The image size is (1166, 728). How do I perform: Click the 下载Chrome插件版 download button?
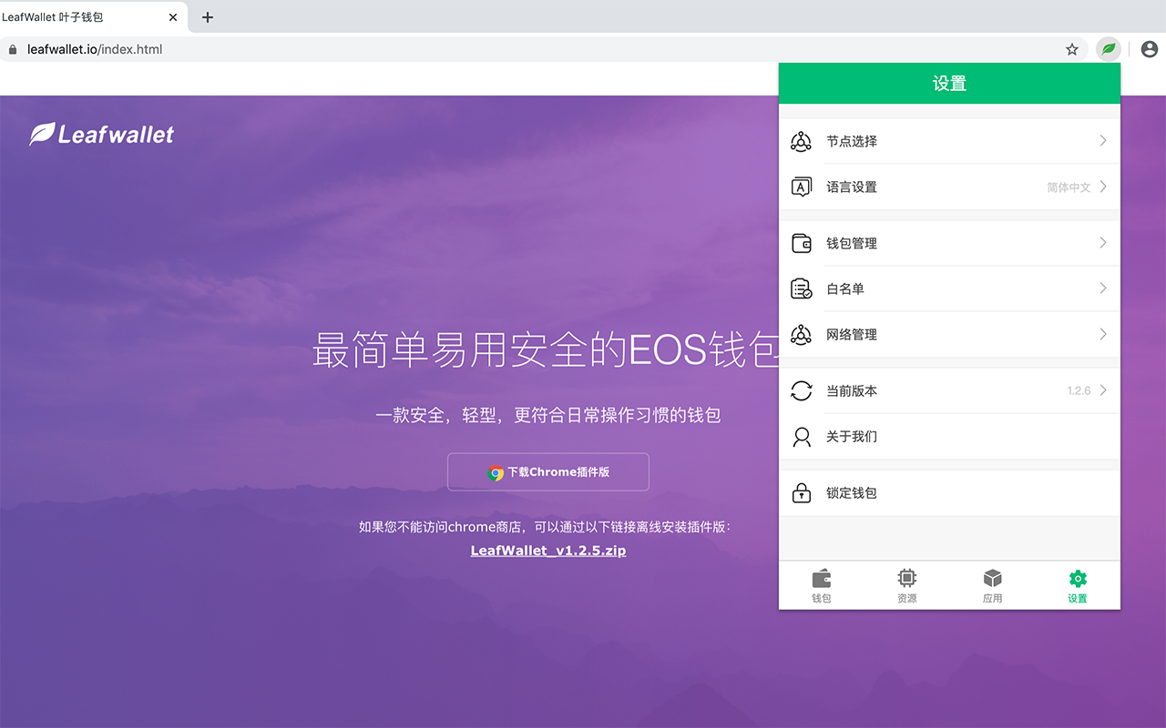coord(548,471)
